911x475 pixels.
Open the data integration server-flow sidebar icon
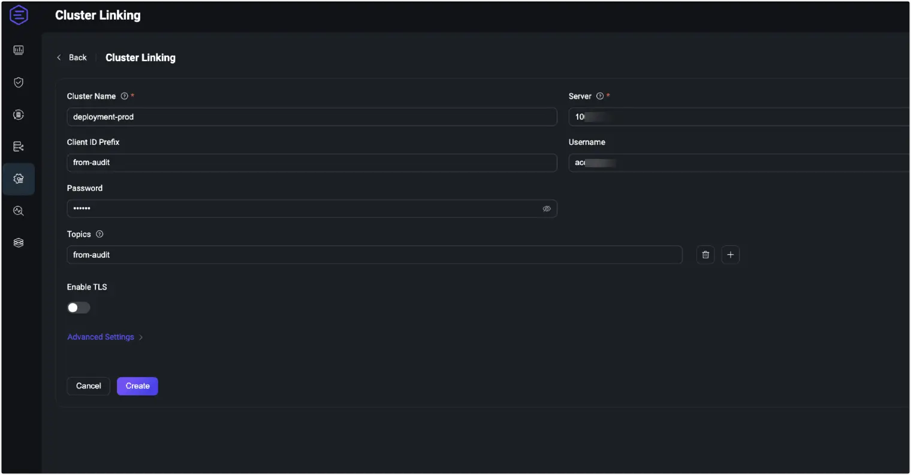pyautogui.click(x=19, y=147)
